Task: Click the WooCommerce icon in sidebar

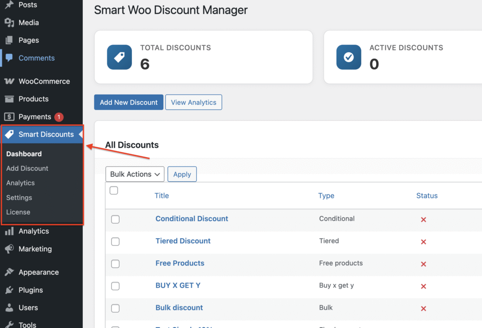Action: 9,81
